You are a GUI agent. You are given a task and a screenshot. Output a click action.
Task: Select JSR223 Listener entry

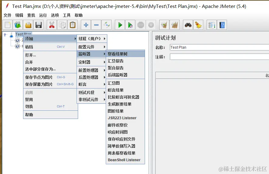126,118
